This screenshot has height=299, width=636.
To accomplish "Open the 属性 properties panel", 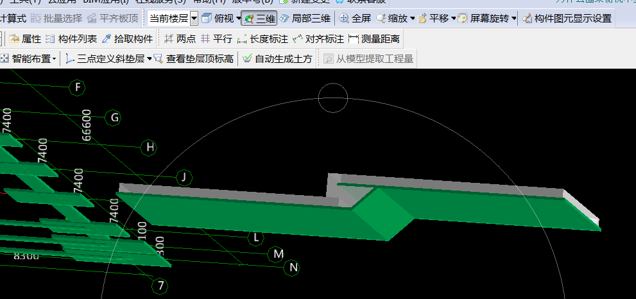I will (x=25, y=39).
